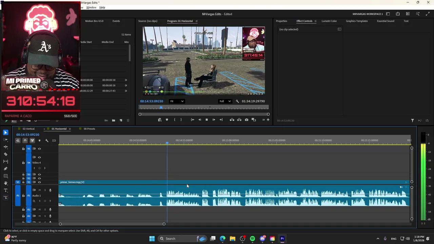This screenshot has width=434, height=244.
Task: Select the primer_farmeo.mpg [V] clip
Action: pyautogui.click(x=234, y=182)
